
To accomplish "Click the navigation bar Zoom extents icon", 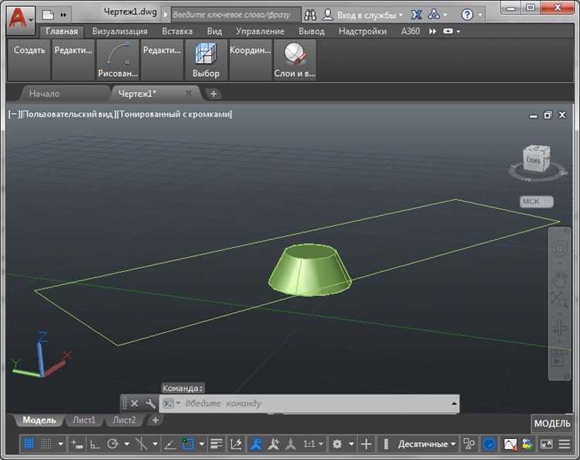I will 559,300.
